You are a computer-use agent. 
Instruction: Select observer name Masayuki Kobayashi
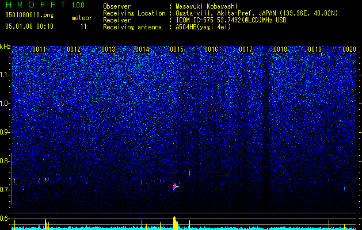tap(207, 6)
